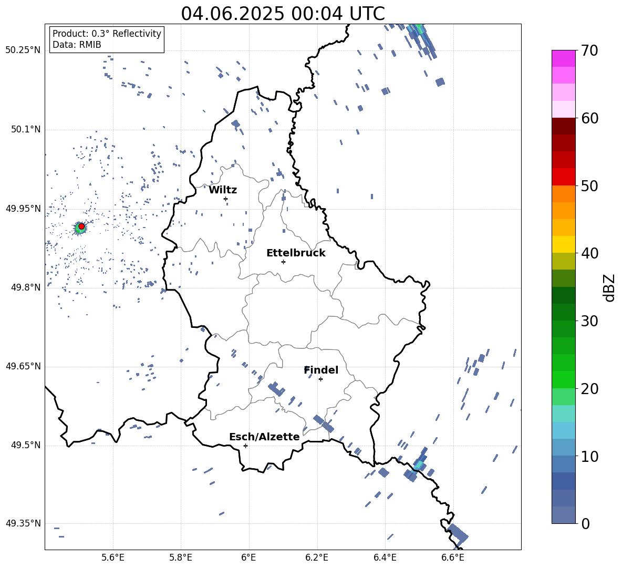
Task: Pick the dark maroon swatch just below 60
Action: click(x=563, y=126)
